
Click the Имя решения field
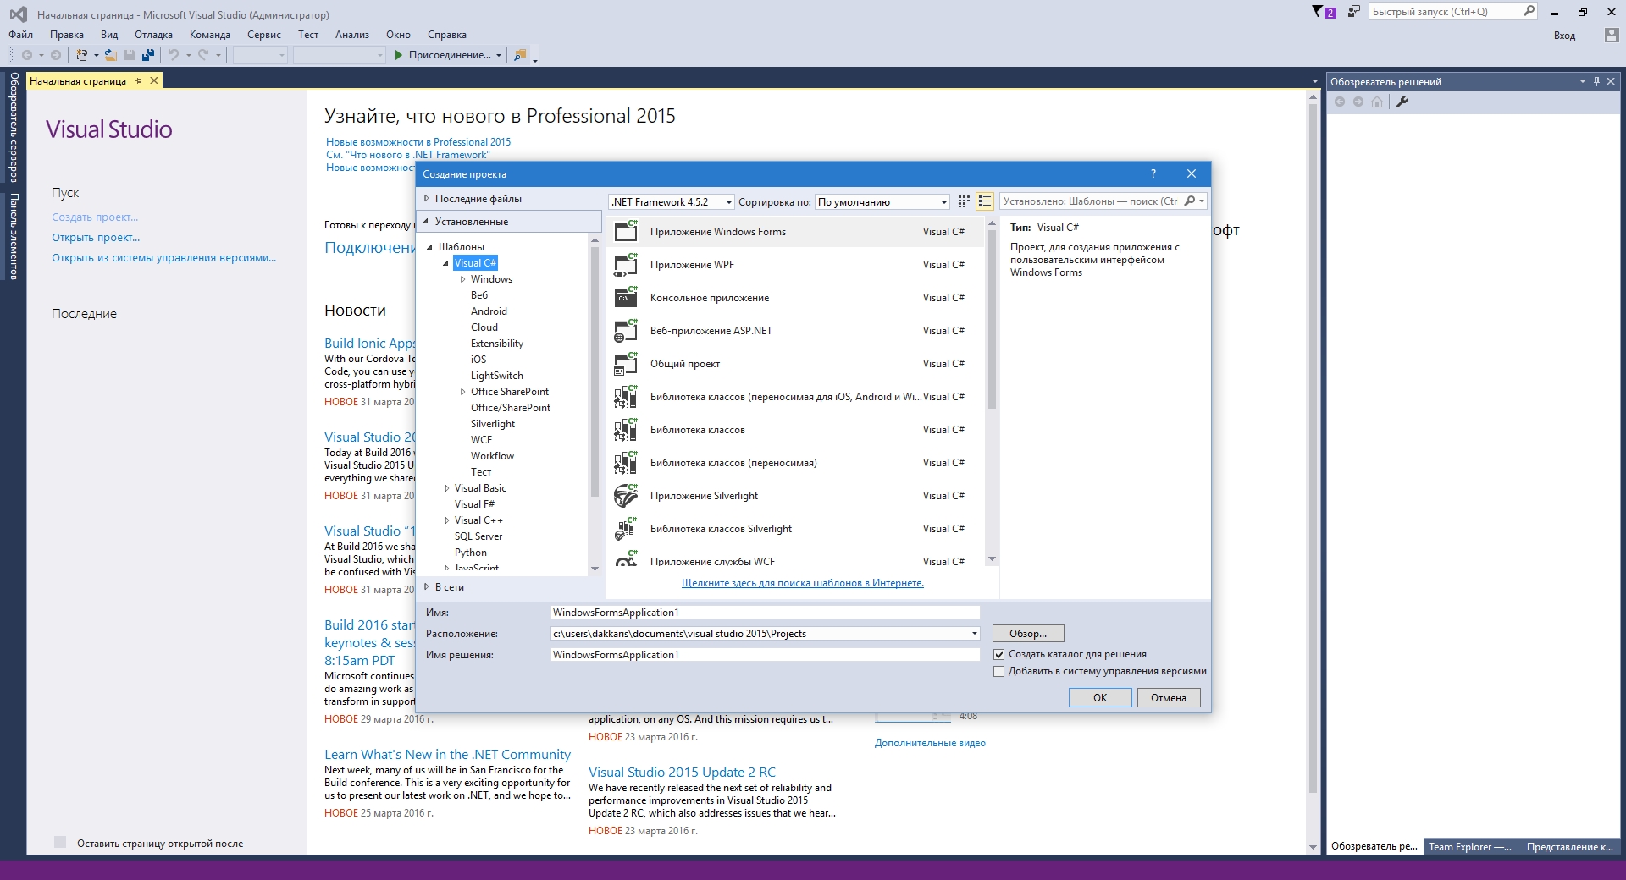click(765, 654)
